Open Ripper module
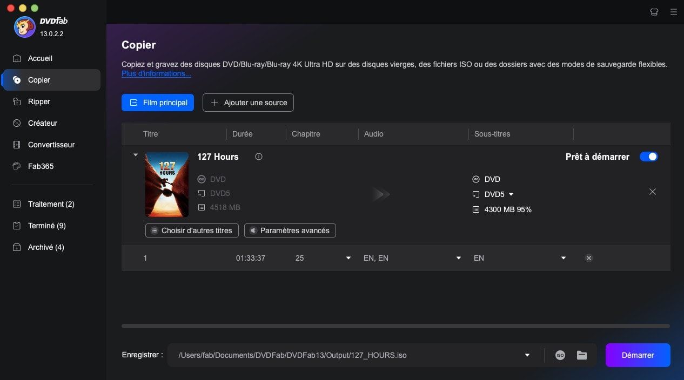This screenshot has height=380, width=684. click(52, 101)
